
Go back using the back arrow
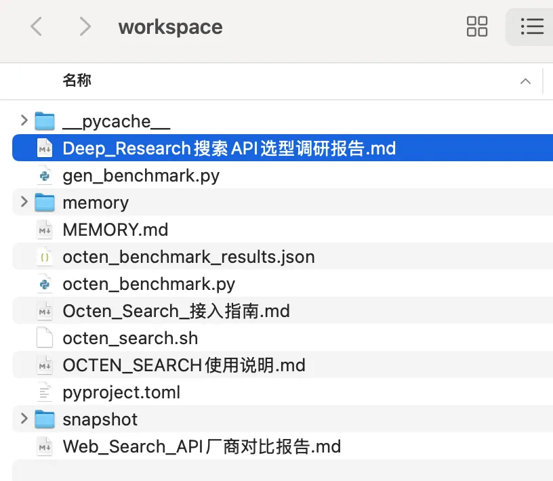37,27
